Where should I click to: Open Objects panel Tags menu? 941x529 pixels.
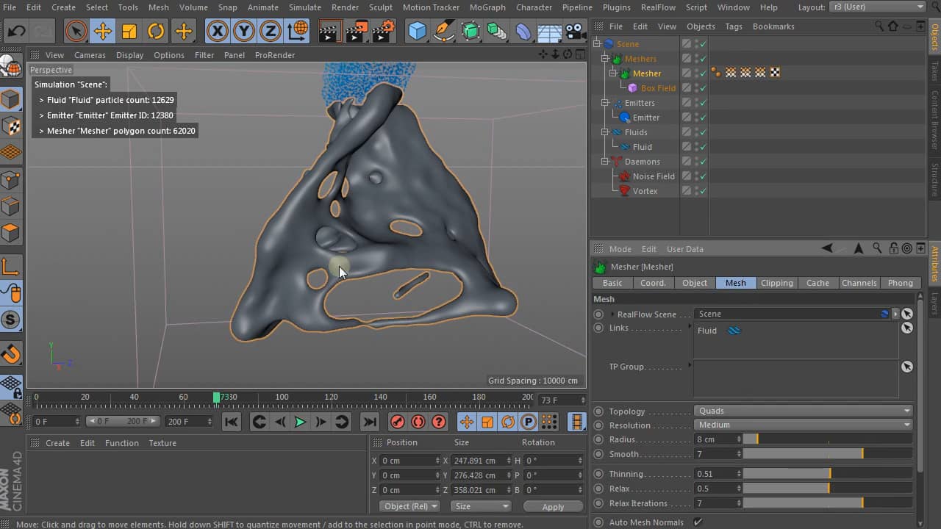[x=734, y=26]
